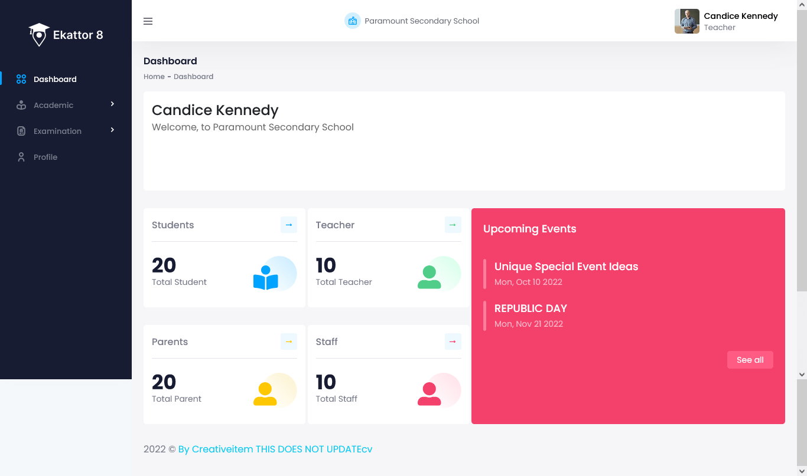
Task: Expand the Academic menu chevron
Action: [x=112, y=104]
